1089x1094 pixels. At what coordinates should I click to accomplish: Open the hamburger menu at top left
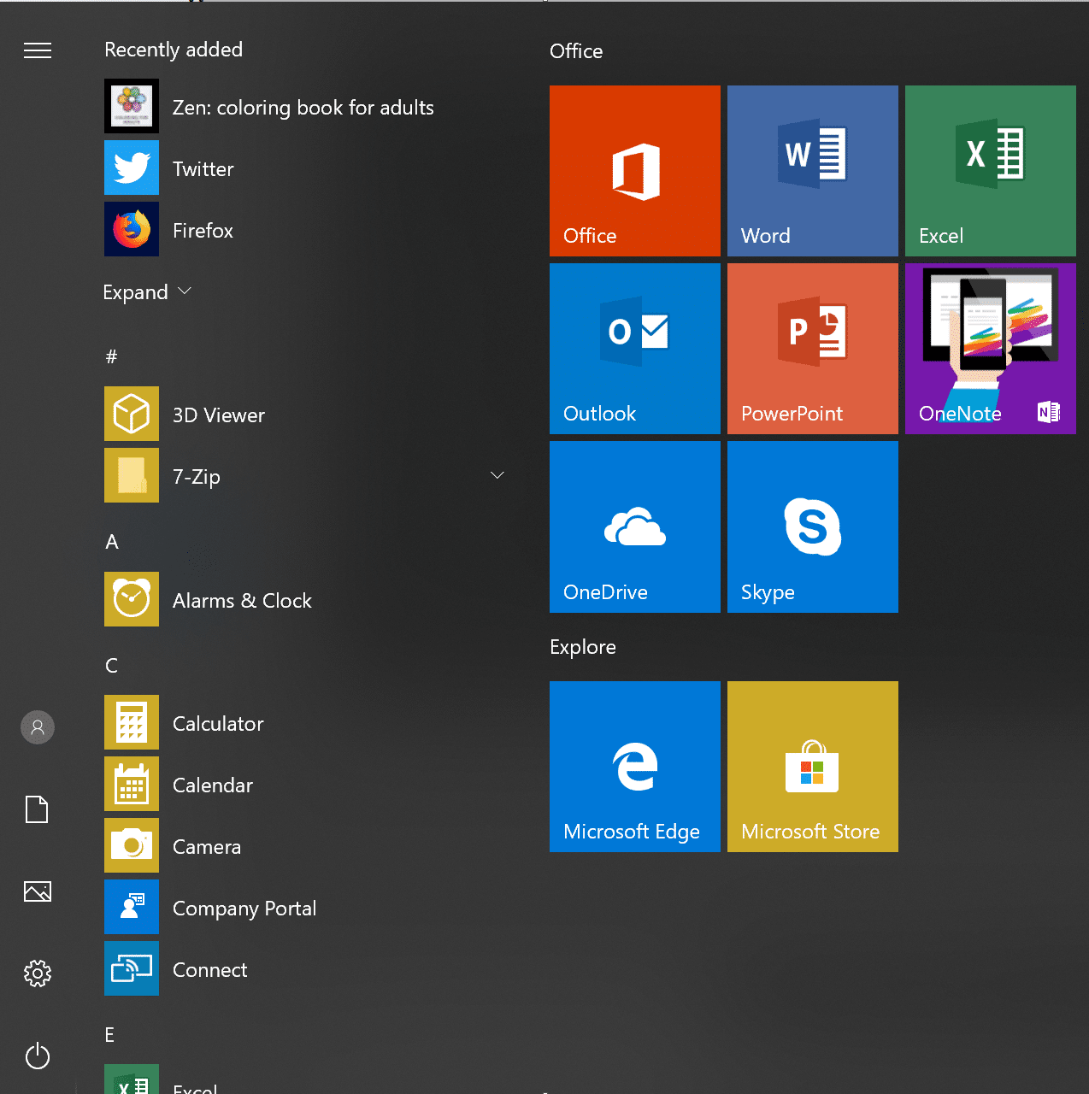tap(38, 50)
